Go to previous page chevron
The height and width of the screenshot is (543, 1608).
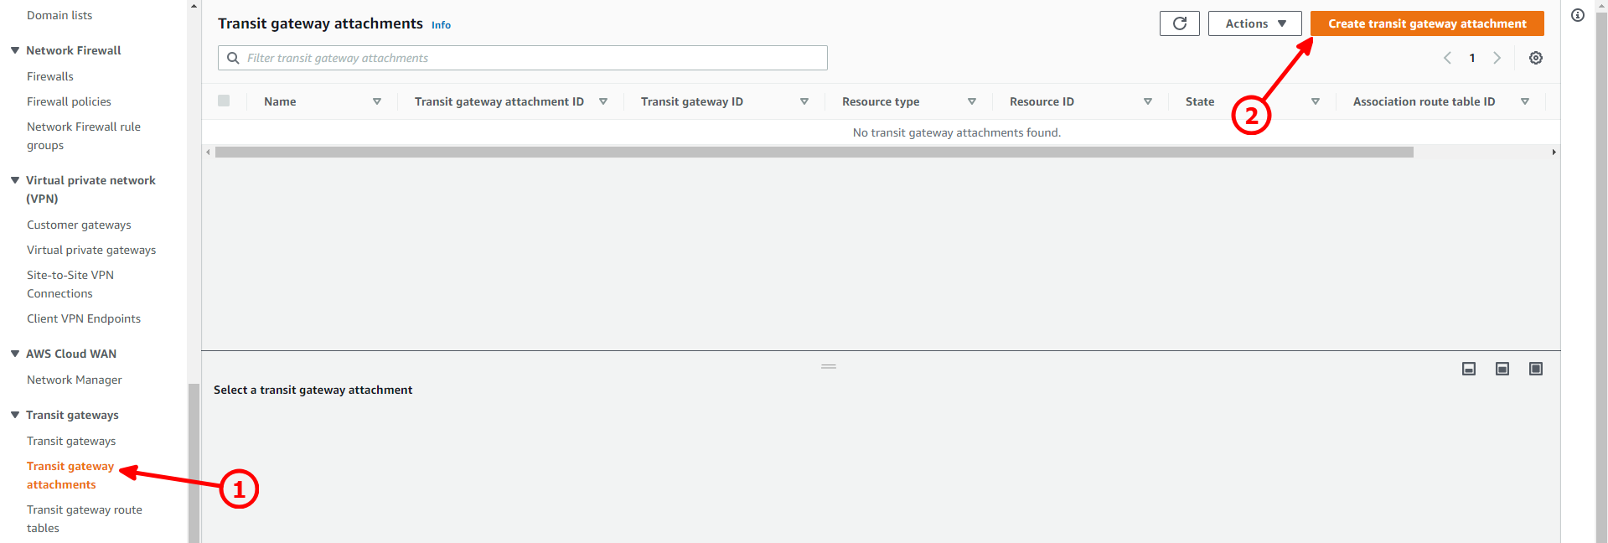pos(1447,58)
